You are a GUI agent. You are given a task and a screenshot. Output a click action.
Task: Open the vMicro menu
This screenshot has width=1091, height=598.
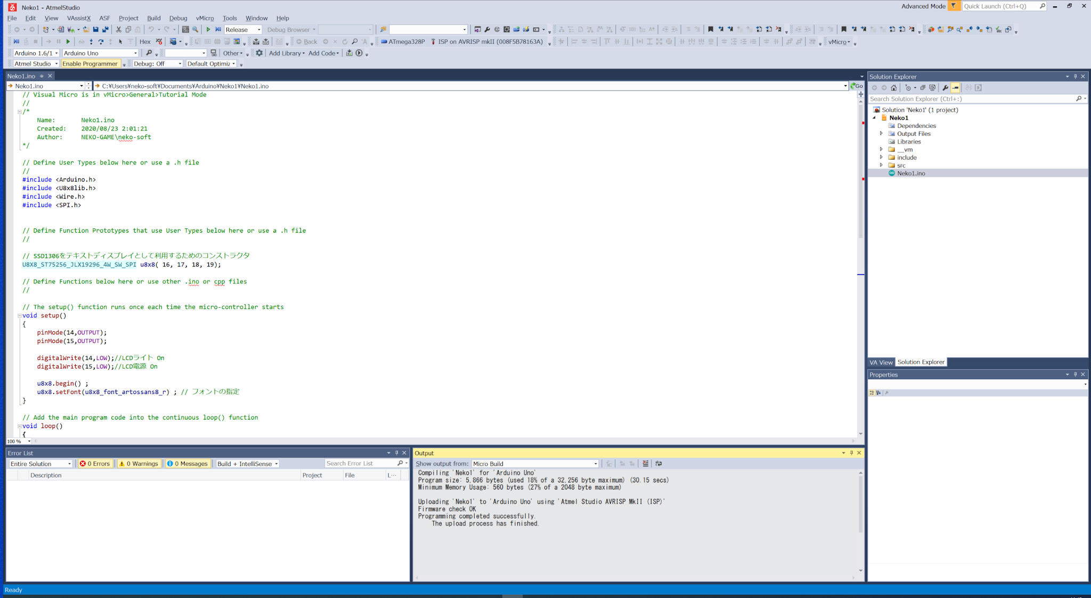click(x=205, y=18)
